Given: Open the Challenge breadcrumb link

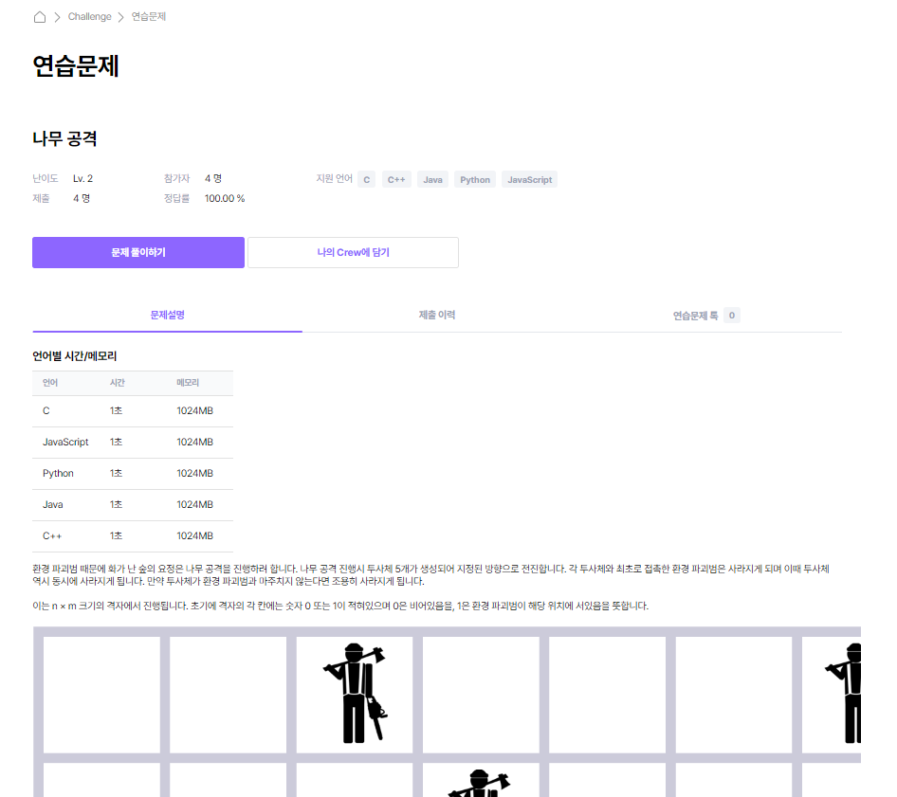Looking at the screenshot, I should point(90,16).
